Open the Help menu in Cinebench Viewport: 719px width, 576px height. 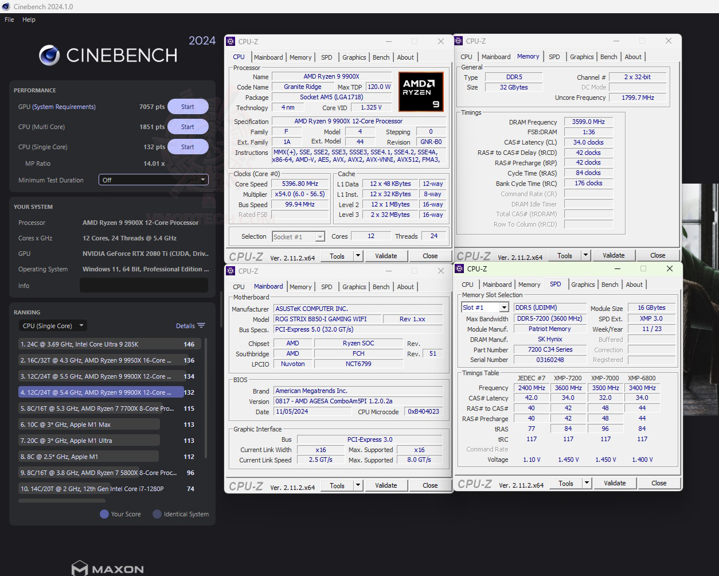(x=29, y=20)
